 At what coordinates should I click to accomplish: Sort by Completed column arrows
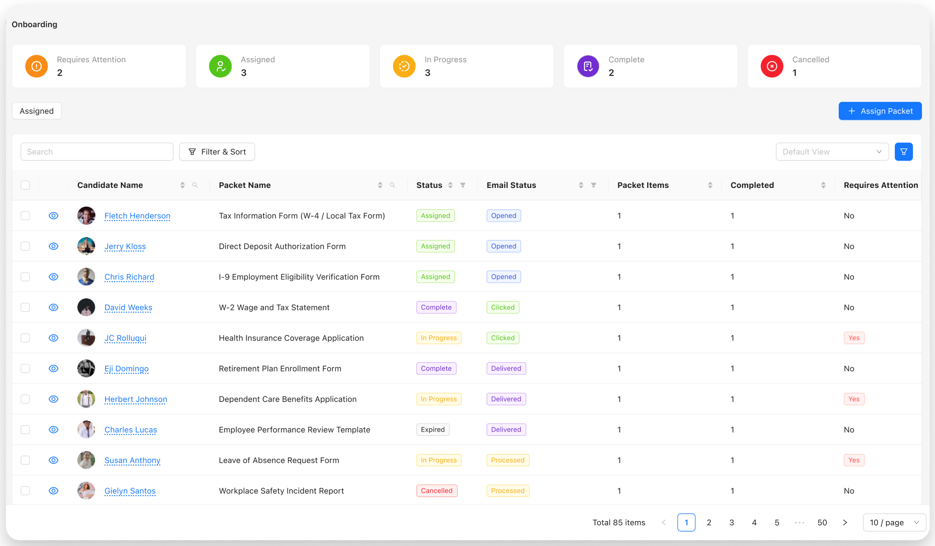(824, 185)
